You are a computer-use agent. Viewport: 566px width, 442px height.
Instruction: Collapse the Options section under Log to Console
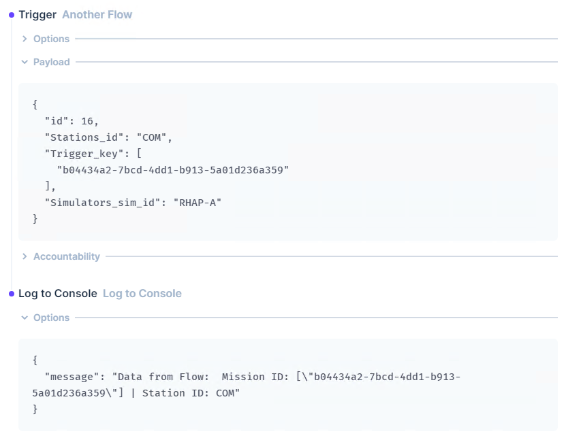tap(25, 318)
